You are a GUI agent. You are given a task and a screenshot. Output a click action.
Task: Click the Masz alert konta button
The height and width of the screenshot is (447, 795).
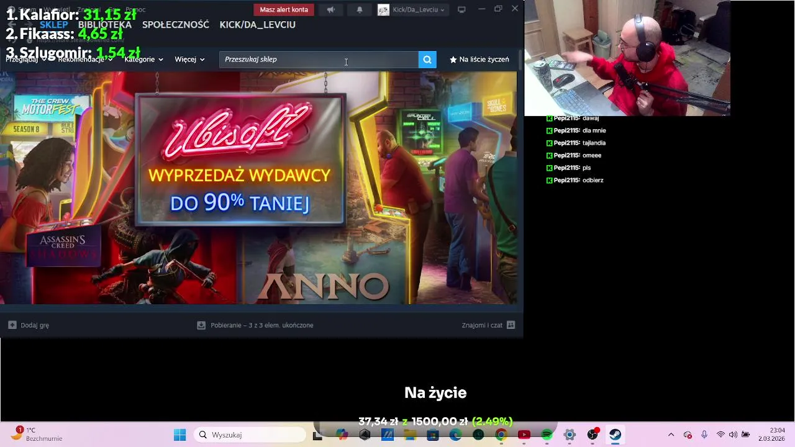click(284, 10)
